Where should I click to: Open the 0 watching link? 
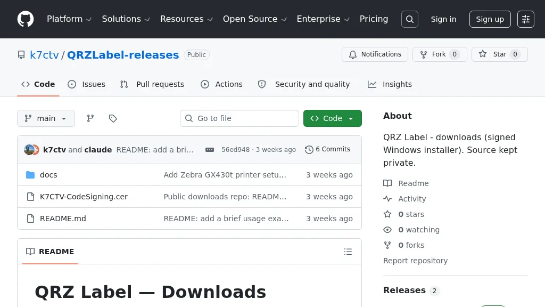tap(419, 230)
